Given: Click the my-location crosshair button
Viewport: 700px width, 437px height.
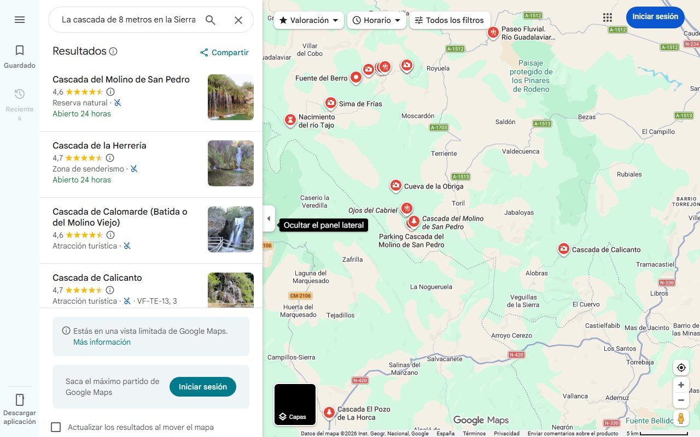Looking at the screenshot, I should 681,367.
